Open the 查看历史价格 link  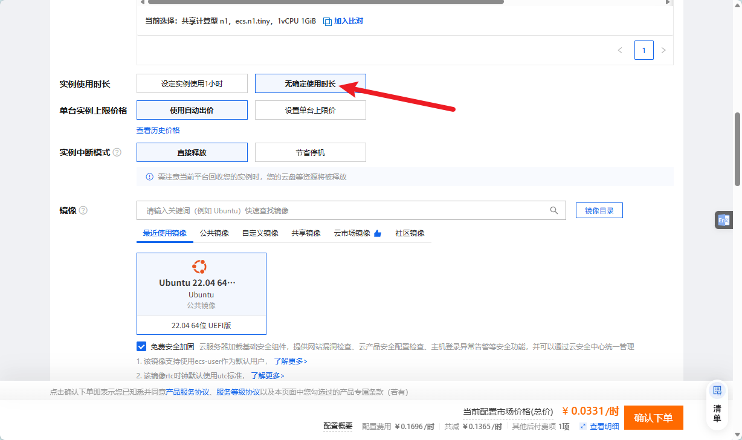pos(158,130)
